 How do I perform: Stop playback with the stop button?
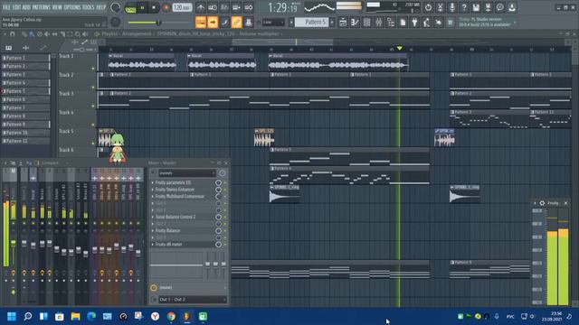pos(154,7)
